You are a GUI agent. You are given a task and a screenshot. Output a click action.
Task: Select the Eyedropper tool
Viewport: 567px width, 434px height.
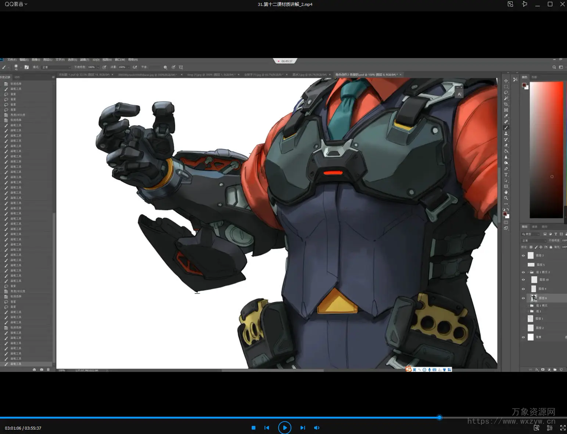[506, 116]
